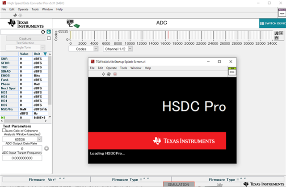This screenshot has width=286, height=187.
Task: Click the High Speed Data Converter Pro title icon
Action: tap(4, 3)
